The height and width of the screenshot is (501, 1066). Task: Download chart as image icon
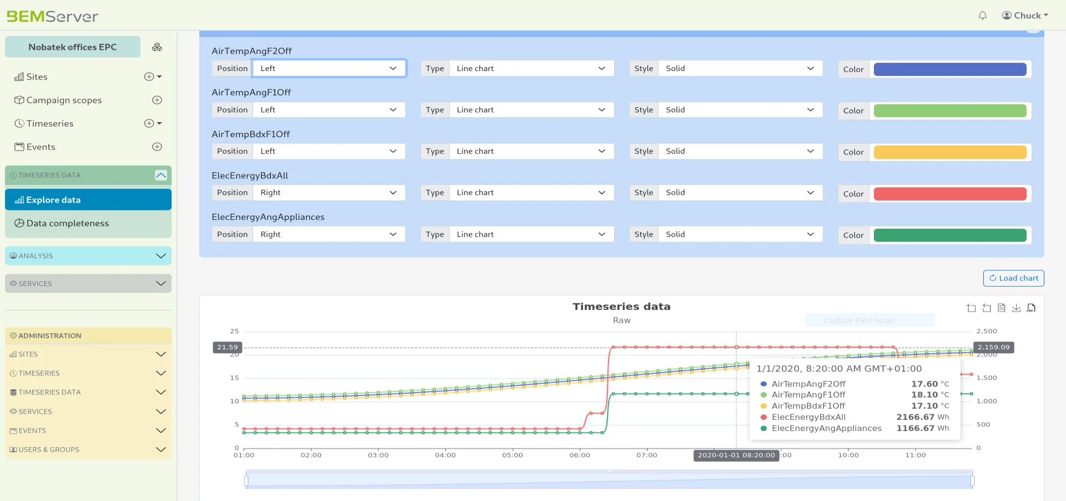(1017, 308)
